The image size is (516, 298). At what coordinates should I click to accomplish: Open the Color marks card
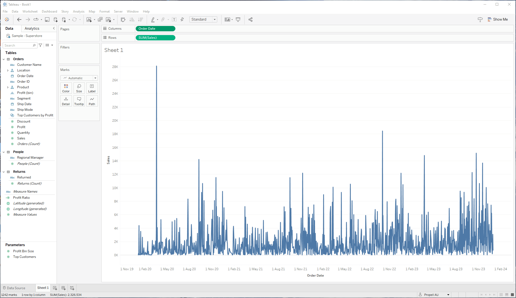66,88
